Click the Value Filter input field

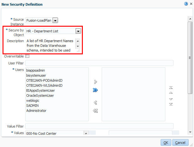(x=99, y=126)
